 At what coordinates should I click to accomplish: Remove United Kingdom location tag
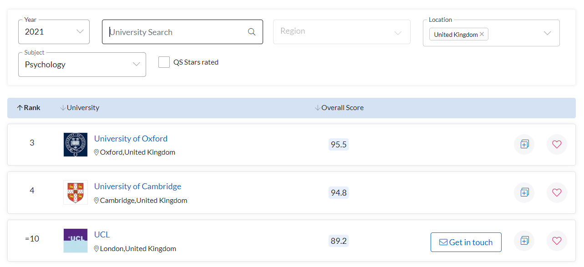[482, 34]
